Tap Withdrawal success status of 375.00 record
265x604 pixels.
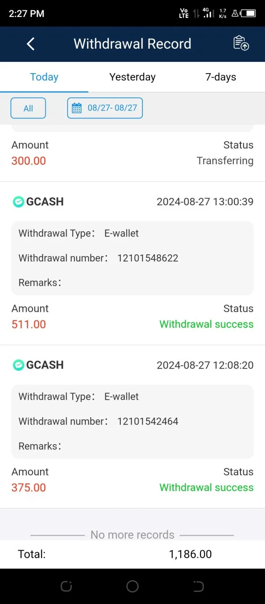pos(207,487)
